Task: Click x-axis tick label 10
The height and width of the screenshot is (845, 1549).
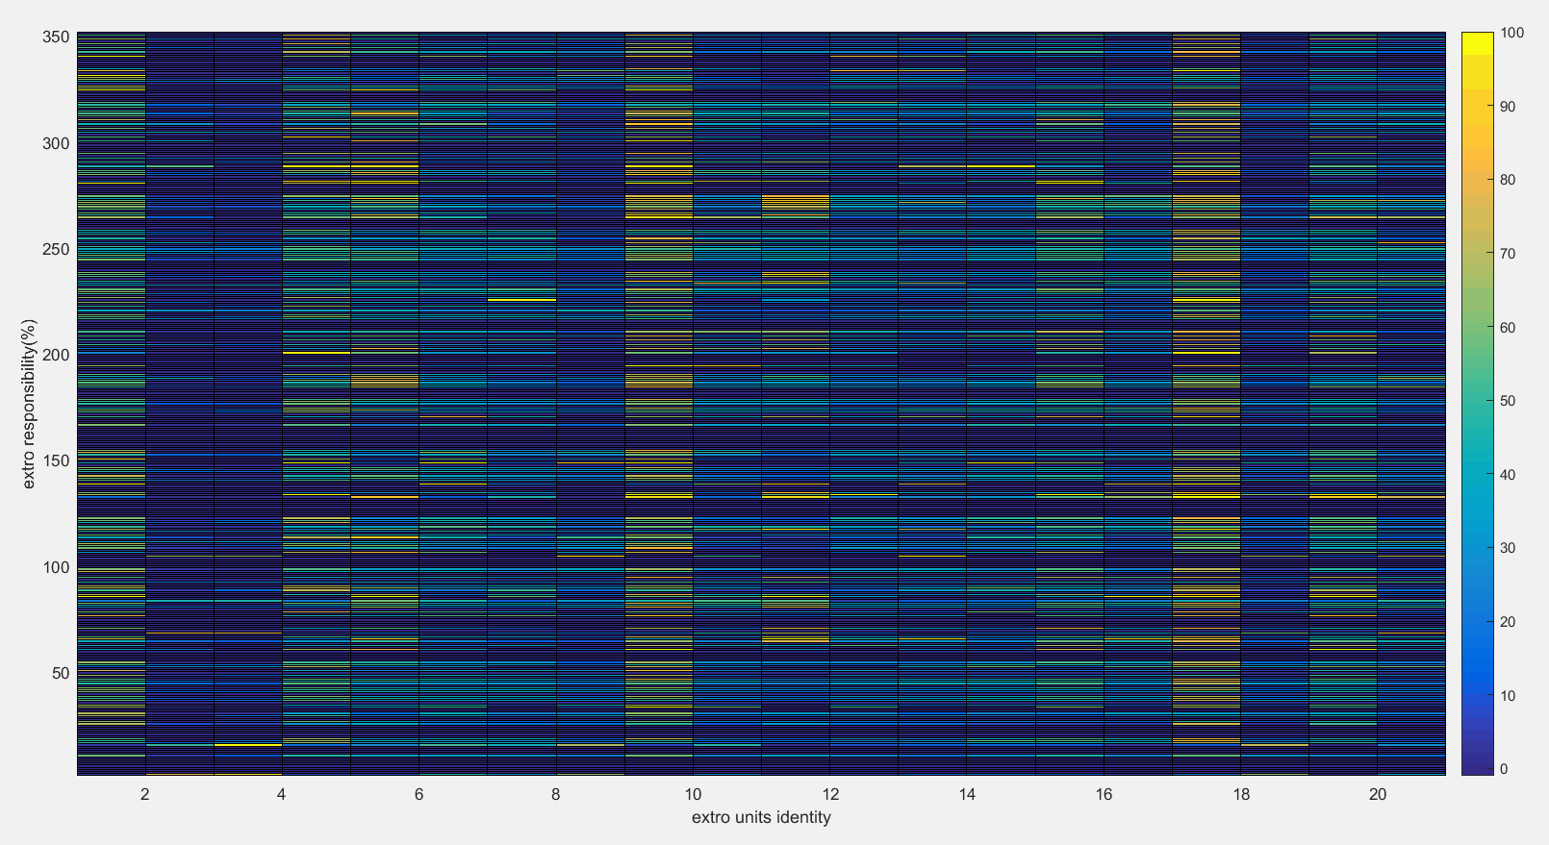Action: pos(693,794)
